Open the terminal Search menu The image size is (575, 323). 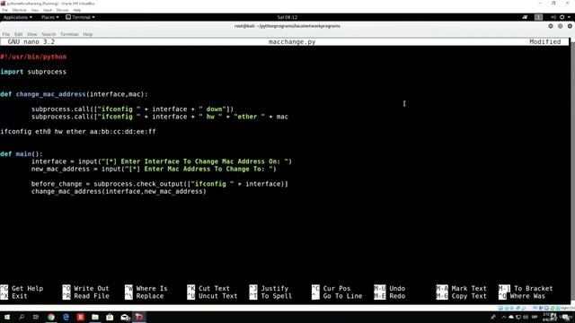click(x=49, y=34)
